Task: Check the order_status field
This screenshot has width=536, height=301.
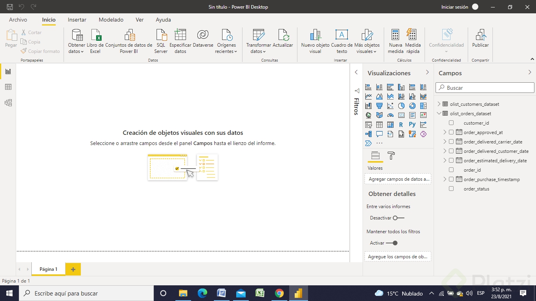Action: click(451, 189)
